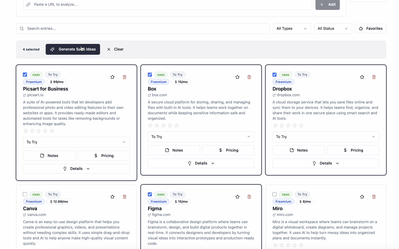Click the Search entries field

click(143, 29)
